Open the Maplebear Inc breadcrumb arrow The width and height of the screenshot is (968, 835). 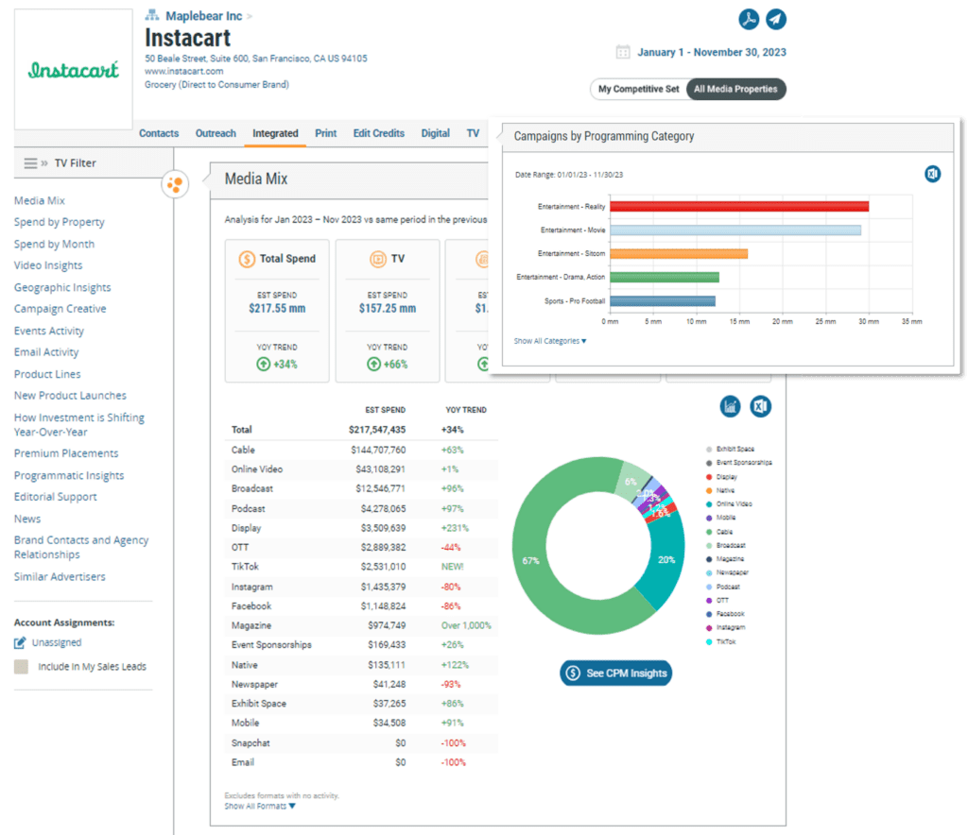click(x=250, y=16)
